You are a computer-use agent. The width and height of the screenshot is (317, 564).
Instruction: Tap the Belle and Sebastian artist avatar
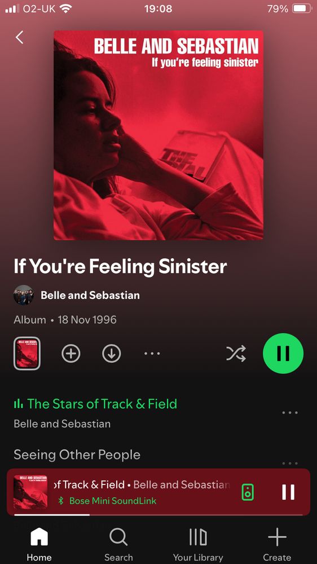(x=23, y=296)
